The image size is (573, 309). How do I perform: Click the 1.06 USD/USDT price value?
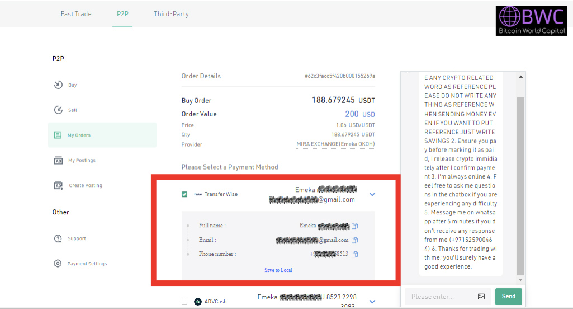pyautogui.click(x=356, y=125)
